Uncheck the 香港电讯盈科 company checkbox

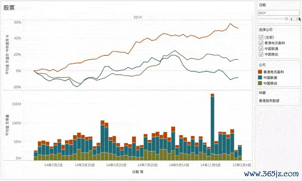tap(261, 43)
